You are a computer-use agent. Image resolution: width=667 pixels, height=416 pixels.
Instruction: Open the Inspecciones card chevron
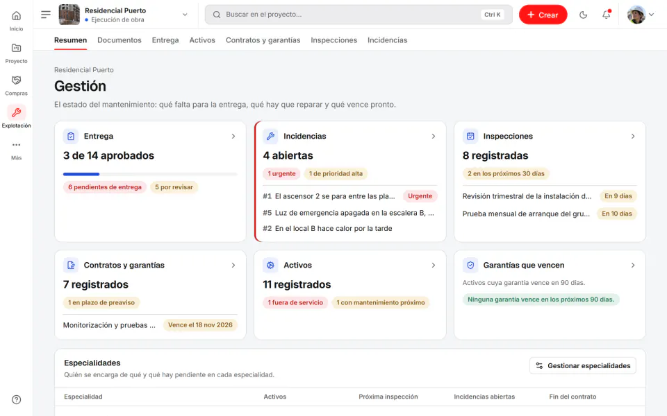tap(632, 137)
